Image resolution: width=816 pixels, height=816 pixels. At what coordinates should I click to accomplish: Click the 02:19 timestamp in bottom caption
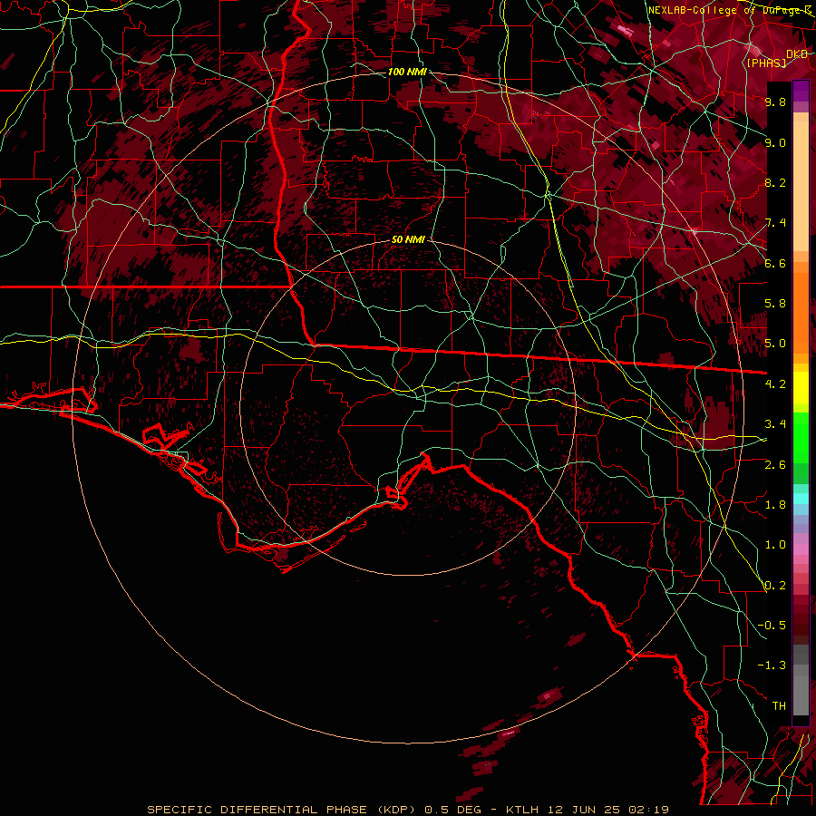[648, 810]
